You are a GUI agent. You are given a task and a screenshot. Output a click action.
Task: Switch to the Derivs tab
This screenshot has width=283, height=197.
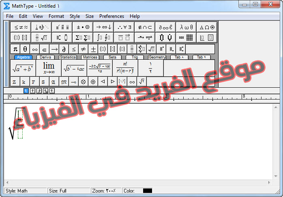pos(45,57)
